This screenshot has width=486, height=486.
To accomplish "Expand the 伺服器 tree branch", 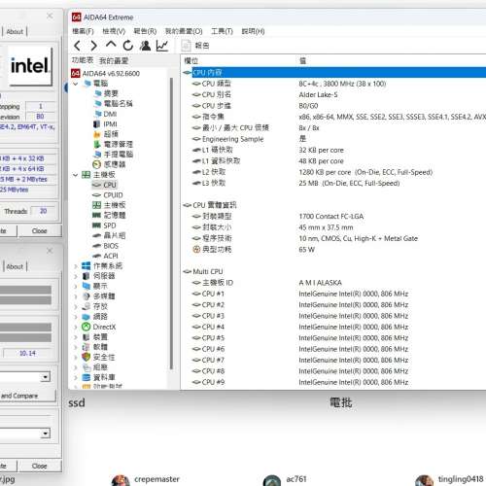I will [76, 276].
